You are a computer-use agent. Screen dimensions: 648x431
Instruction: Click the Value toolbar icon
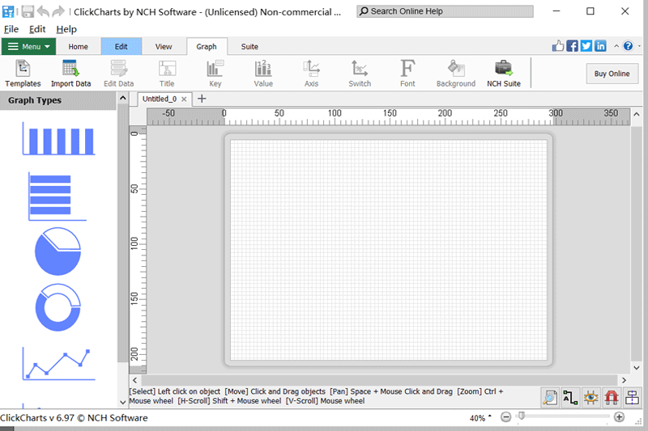pyautogui.click(x=263, y=74)
